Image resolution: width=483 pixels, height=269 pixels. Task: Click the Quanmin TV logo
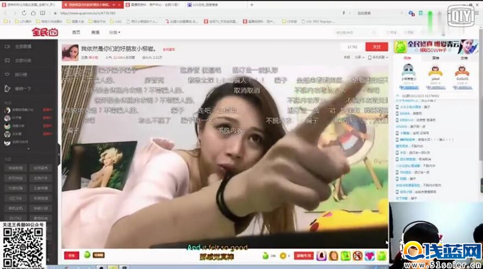click(x=45, y=32)
